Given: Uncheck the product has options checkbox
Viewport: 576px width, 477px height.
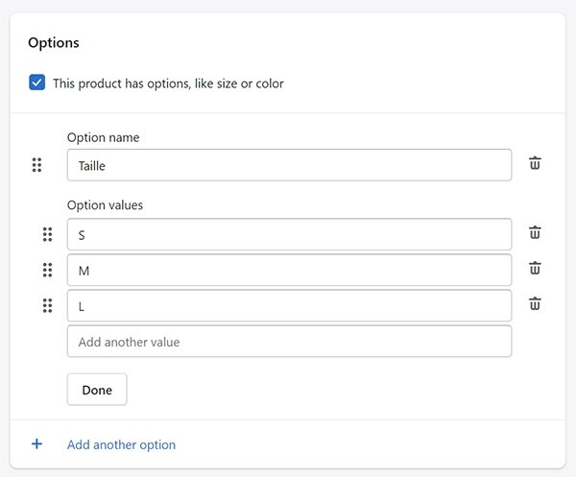Looking at the screenshot, I should tap(37, 83).
